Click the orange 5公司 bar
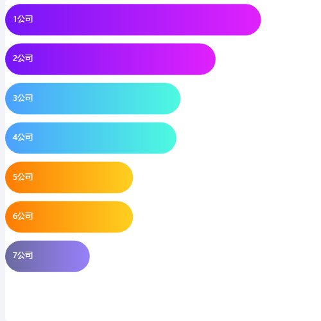The width and height of the screenshot is (321, 321). (x=69, y=177)
